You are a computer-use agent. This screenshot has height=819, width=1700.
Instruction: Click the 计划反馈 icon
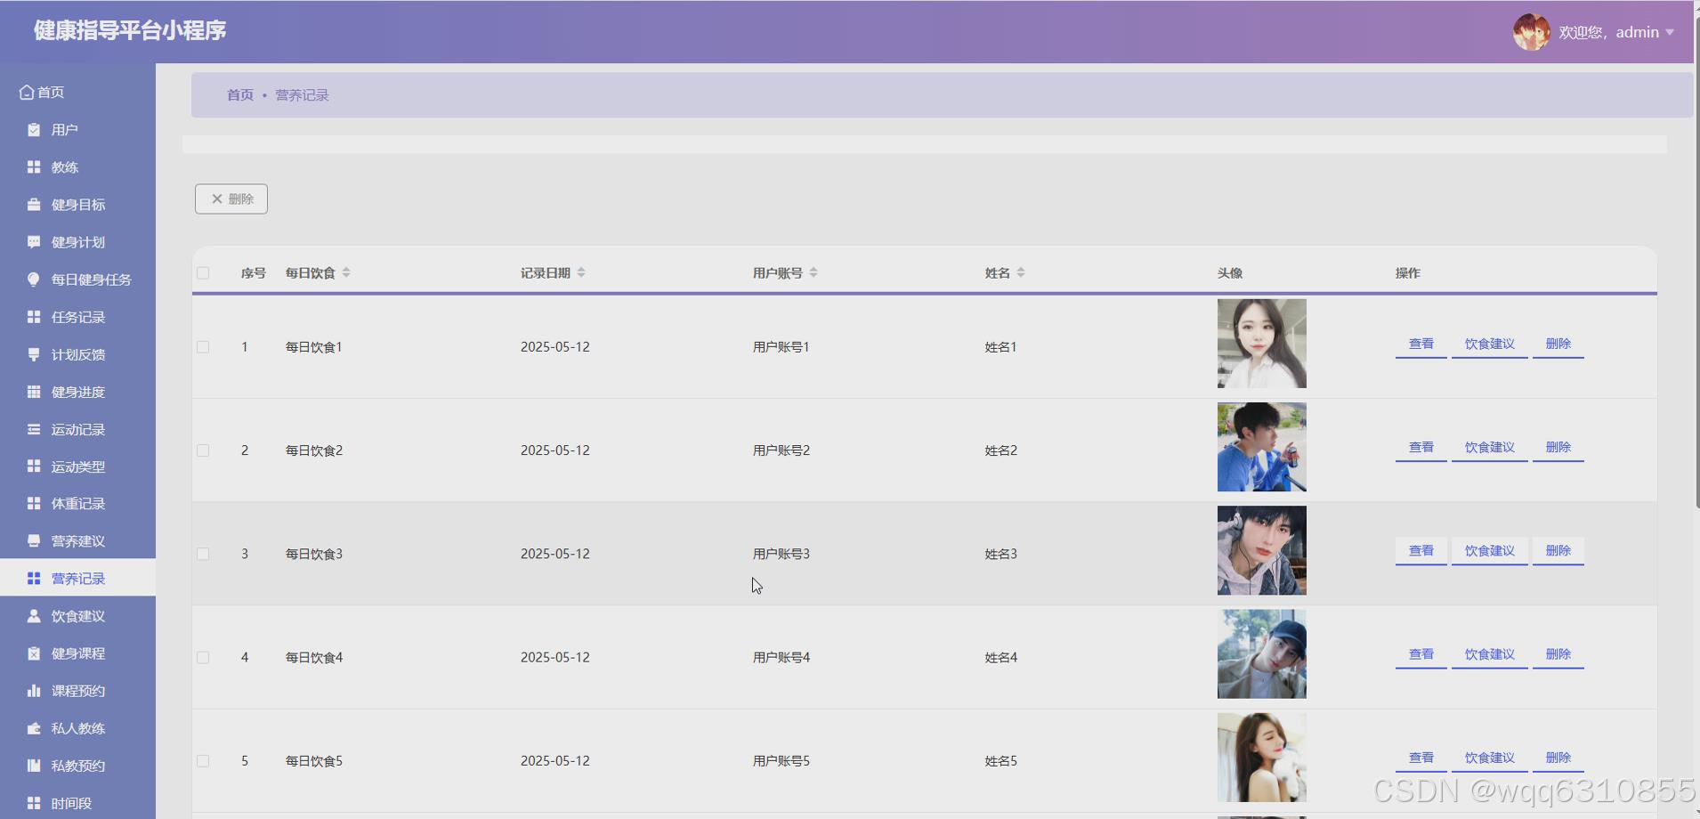coord(34,354)
